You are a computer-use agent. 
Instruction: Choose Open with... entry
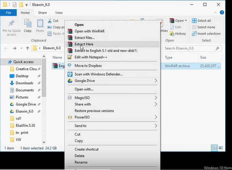[x=112, y=89]
